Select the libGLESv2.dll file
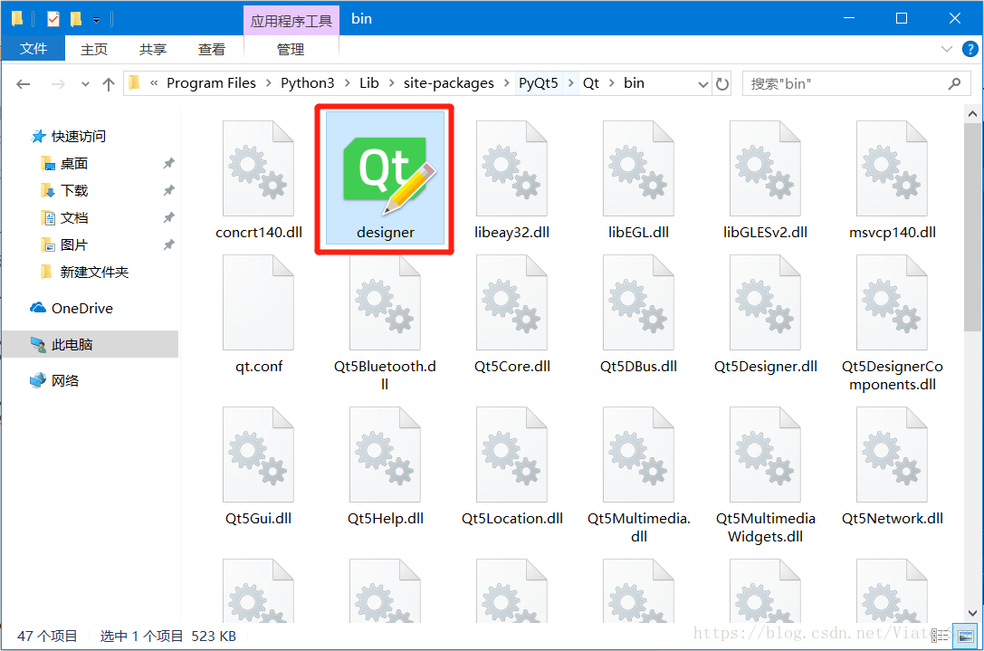This screenshot has height=651, width=984. [765, 179]
